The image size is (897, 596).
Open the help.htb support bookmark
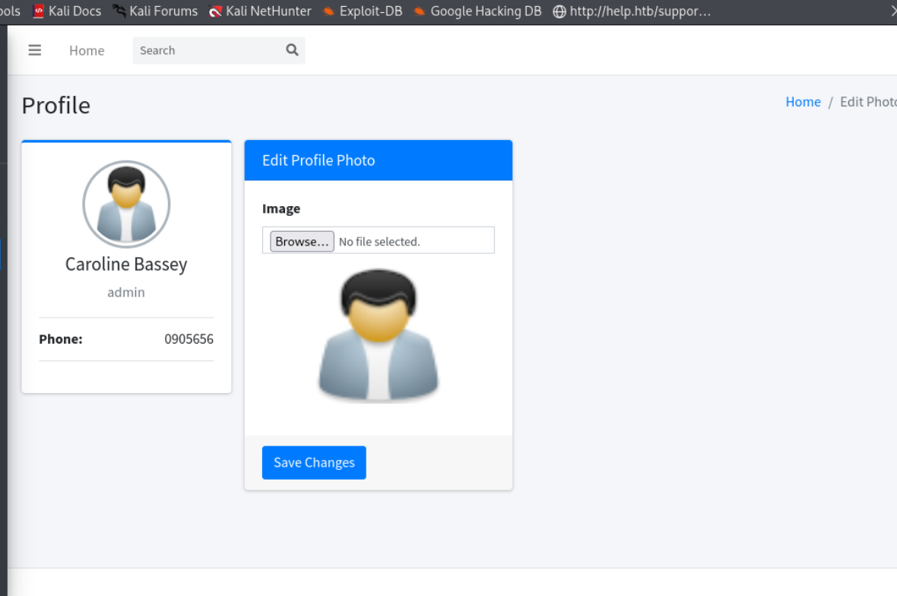point(632,11)
